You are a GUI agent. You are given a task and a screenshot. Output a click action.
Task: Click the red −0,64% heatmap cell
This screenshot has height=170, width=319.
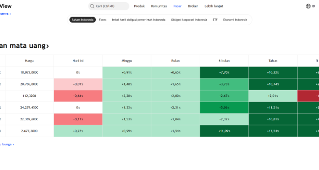click(78, 96)
